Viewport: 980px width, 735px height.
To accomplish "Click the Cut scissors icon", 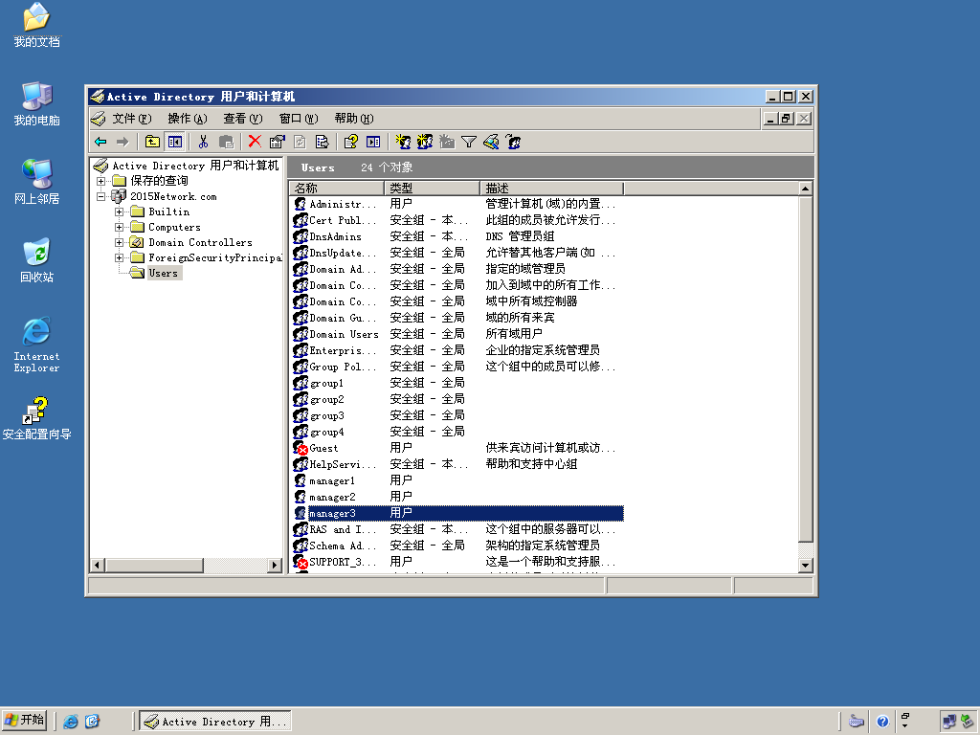I will pos(203,142).
